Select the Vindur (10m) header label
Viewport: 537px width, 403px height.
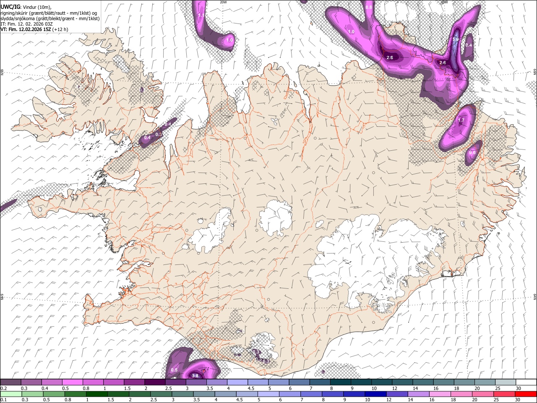(x=37, y=7)
